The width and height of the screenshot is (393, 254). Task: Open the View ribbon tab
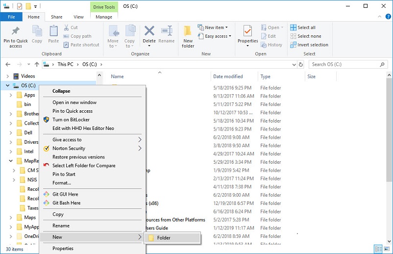click(x=78, y=17)
